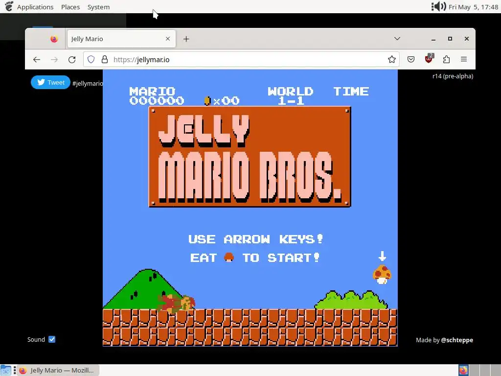Maximize the Firefox window

tap(450, 39)
